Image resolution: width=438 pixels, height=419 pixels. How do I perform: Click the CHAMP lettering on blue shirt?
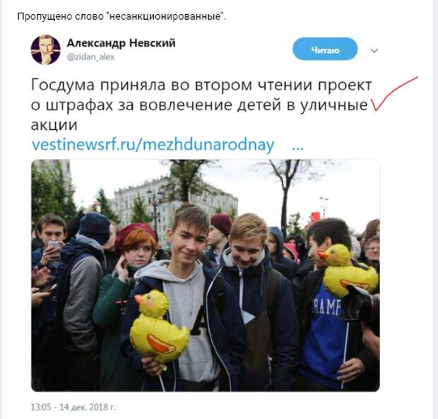(x=326, y=307)
